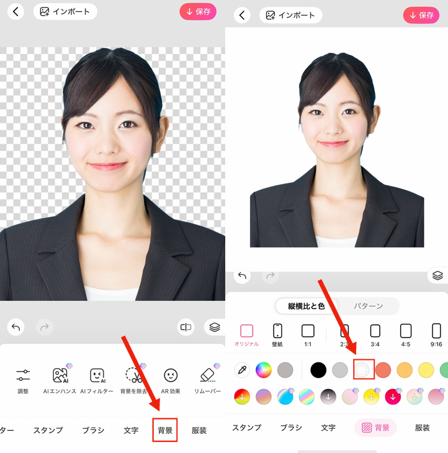Select the coral red background color
The width and height of the screenshot is (448, 453).
(383, 370)
